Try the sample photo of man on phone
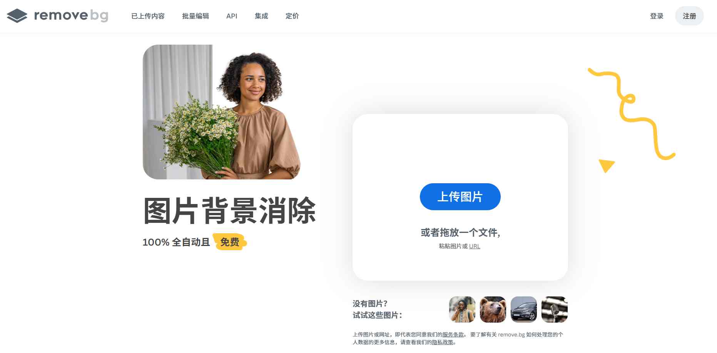The image size is (717, 353). [x=462, y=310]
